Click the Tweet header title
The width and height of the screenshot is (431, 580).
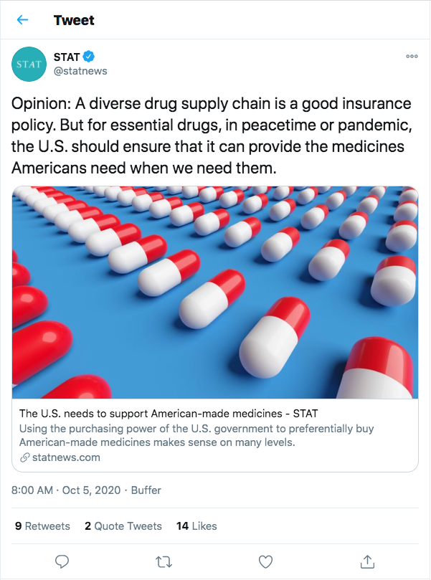pyautogui.click(x=74, y=20)
